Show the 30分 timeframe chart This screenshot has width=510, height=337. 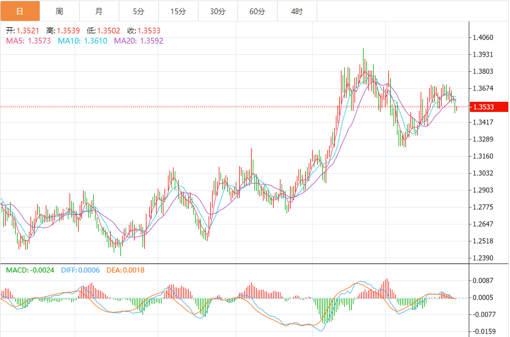[x=218, y=11]
